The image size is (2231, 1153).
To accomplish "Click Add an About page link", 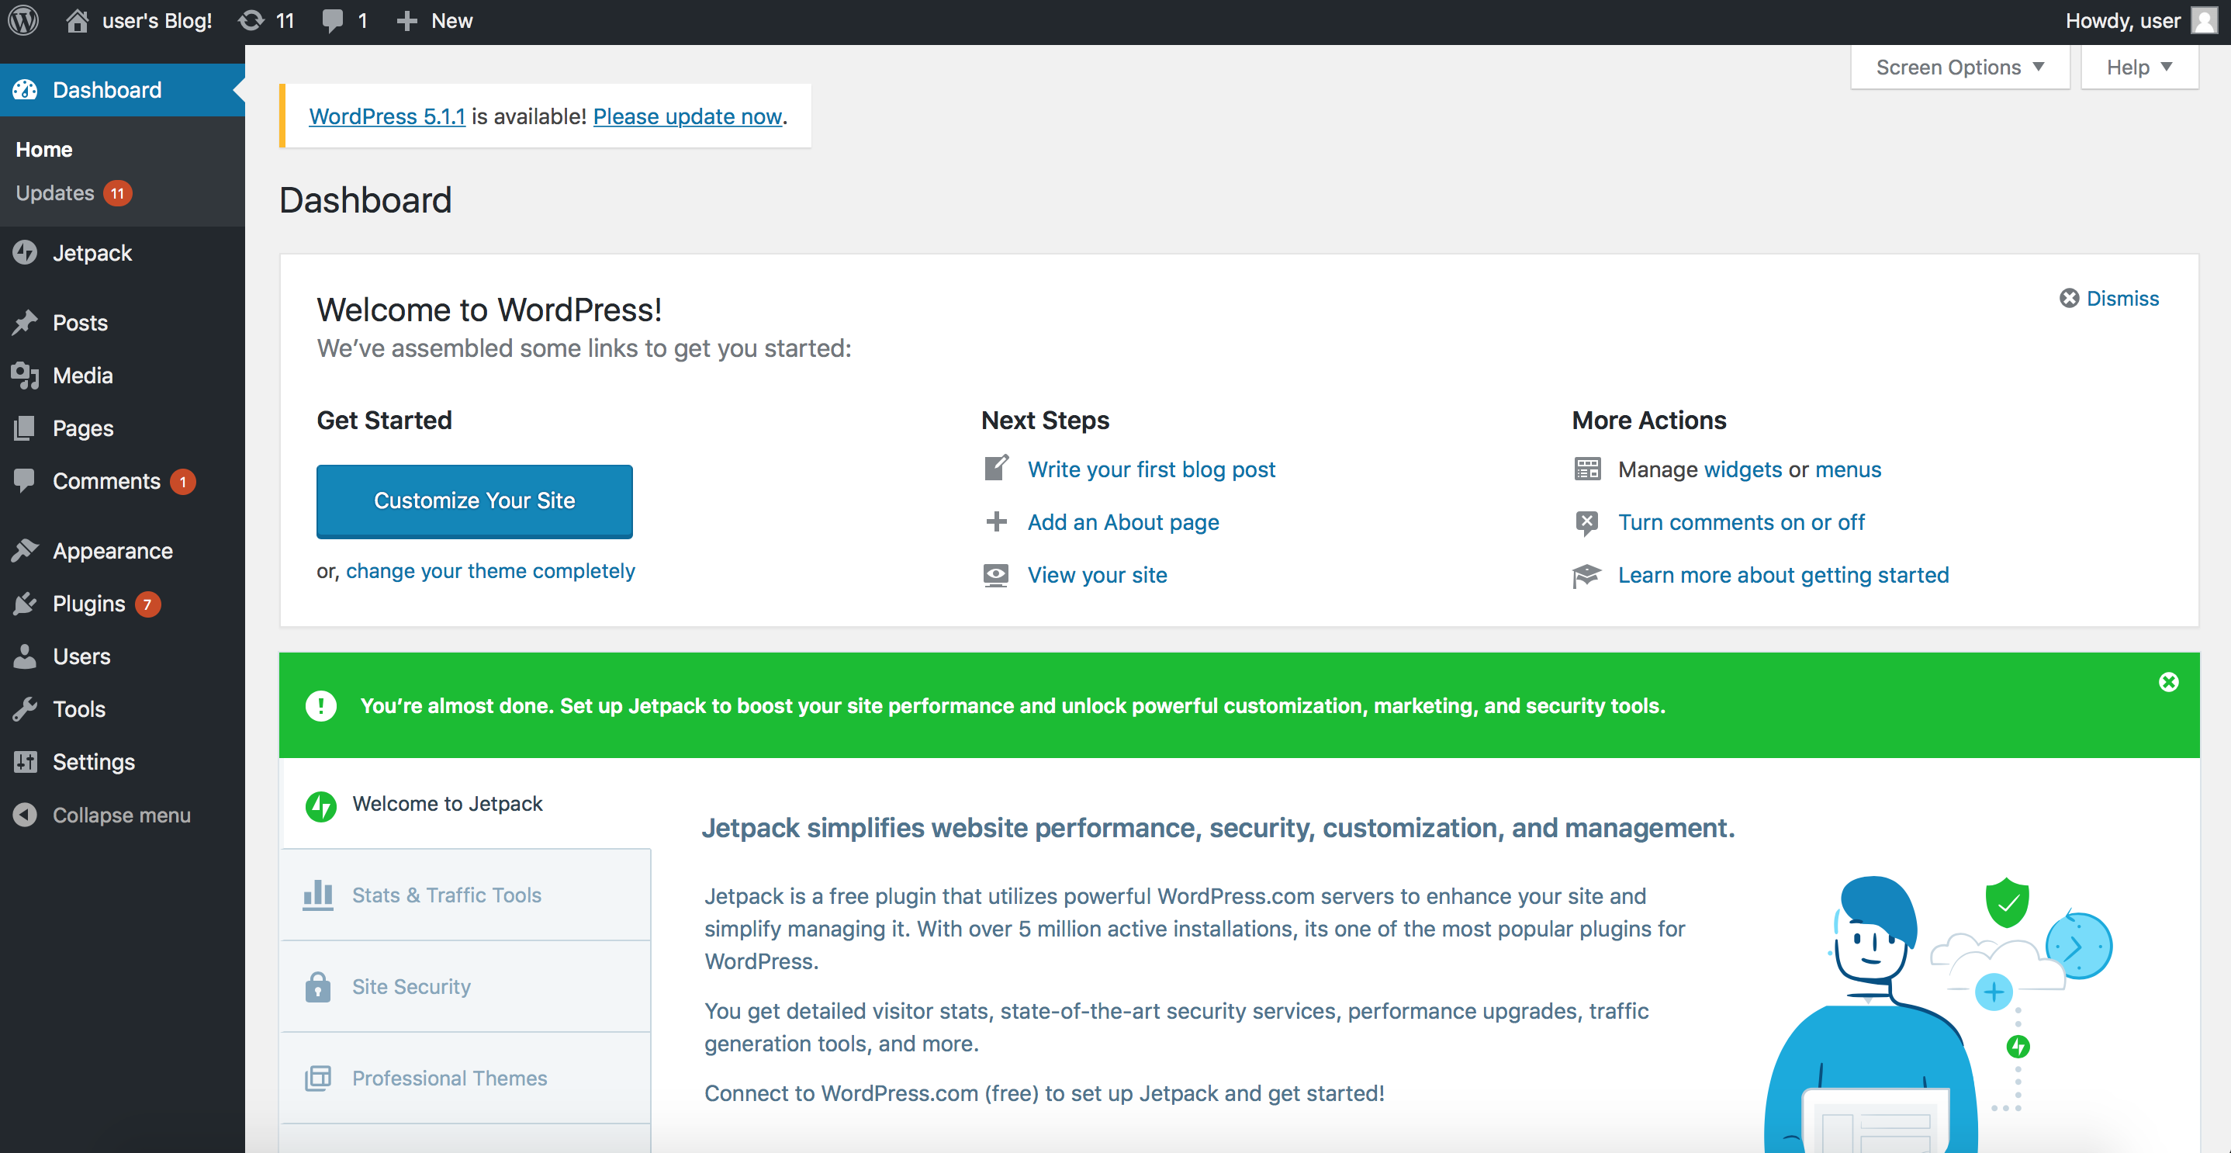I will pyautogui.click(x=1123, y=521).
